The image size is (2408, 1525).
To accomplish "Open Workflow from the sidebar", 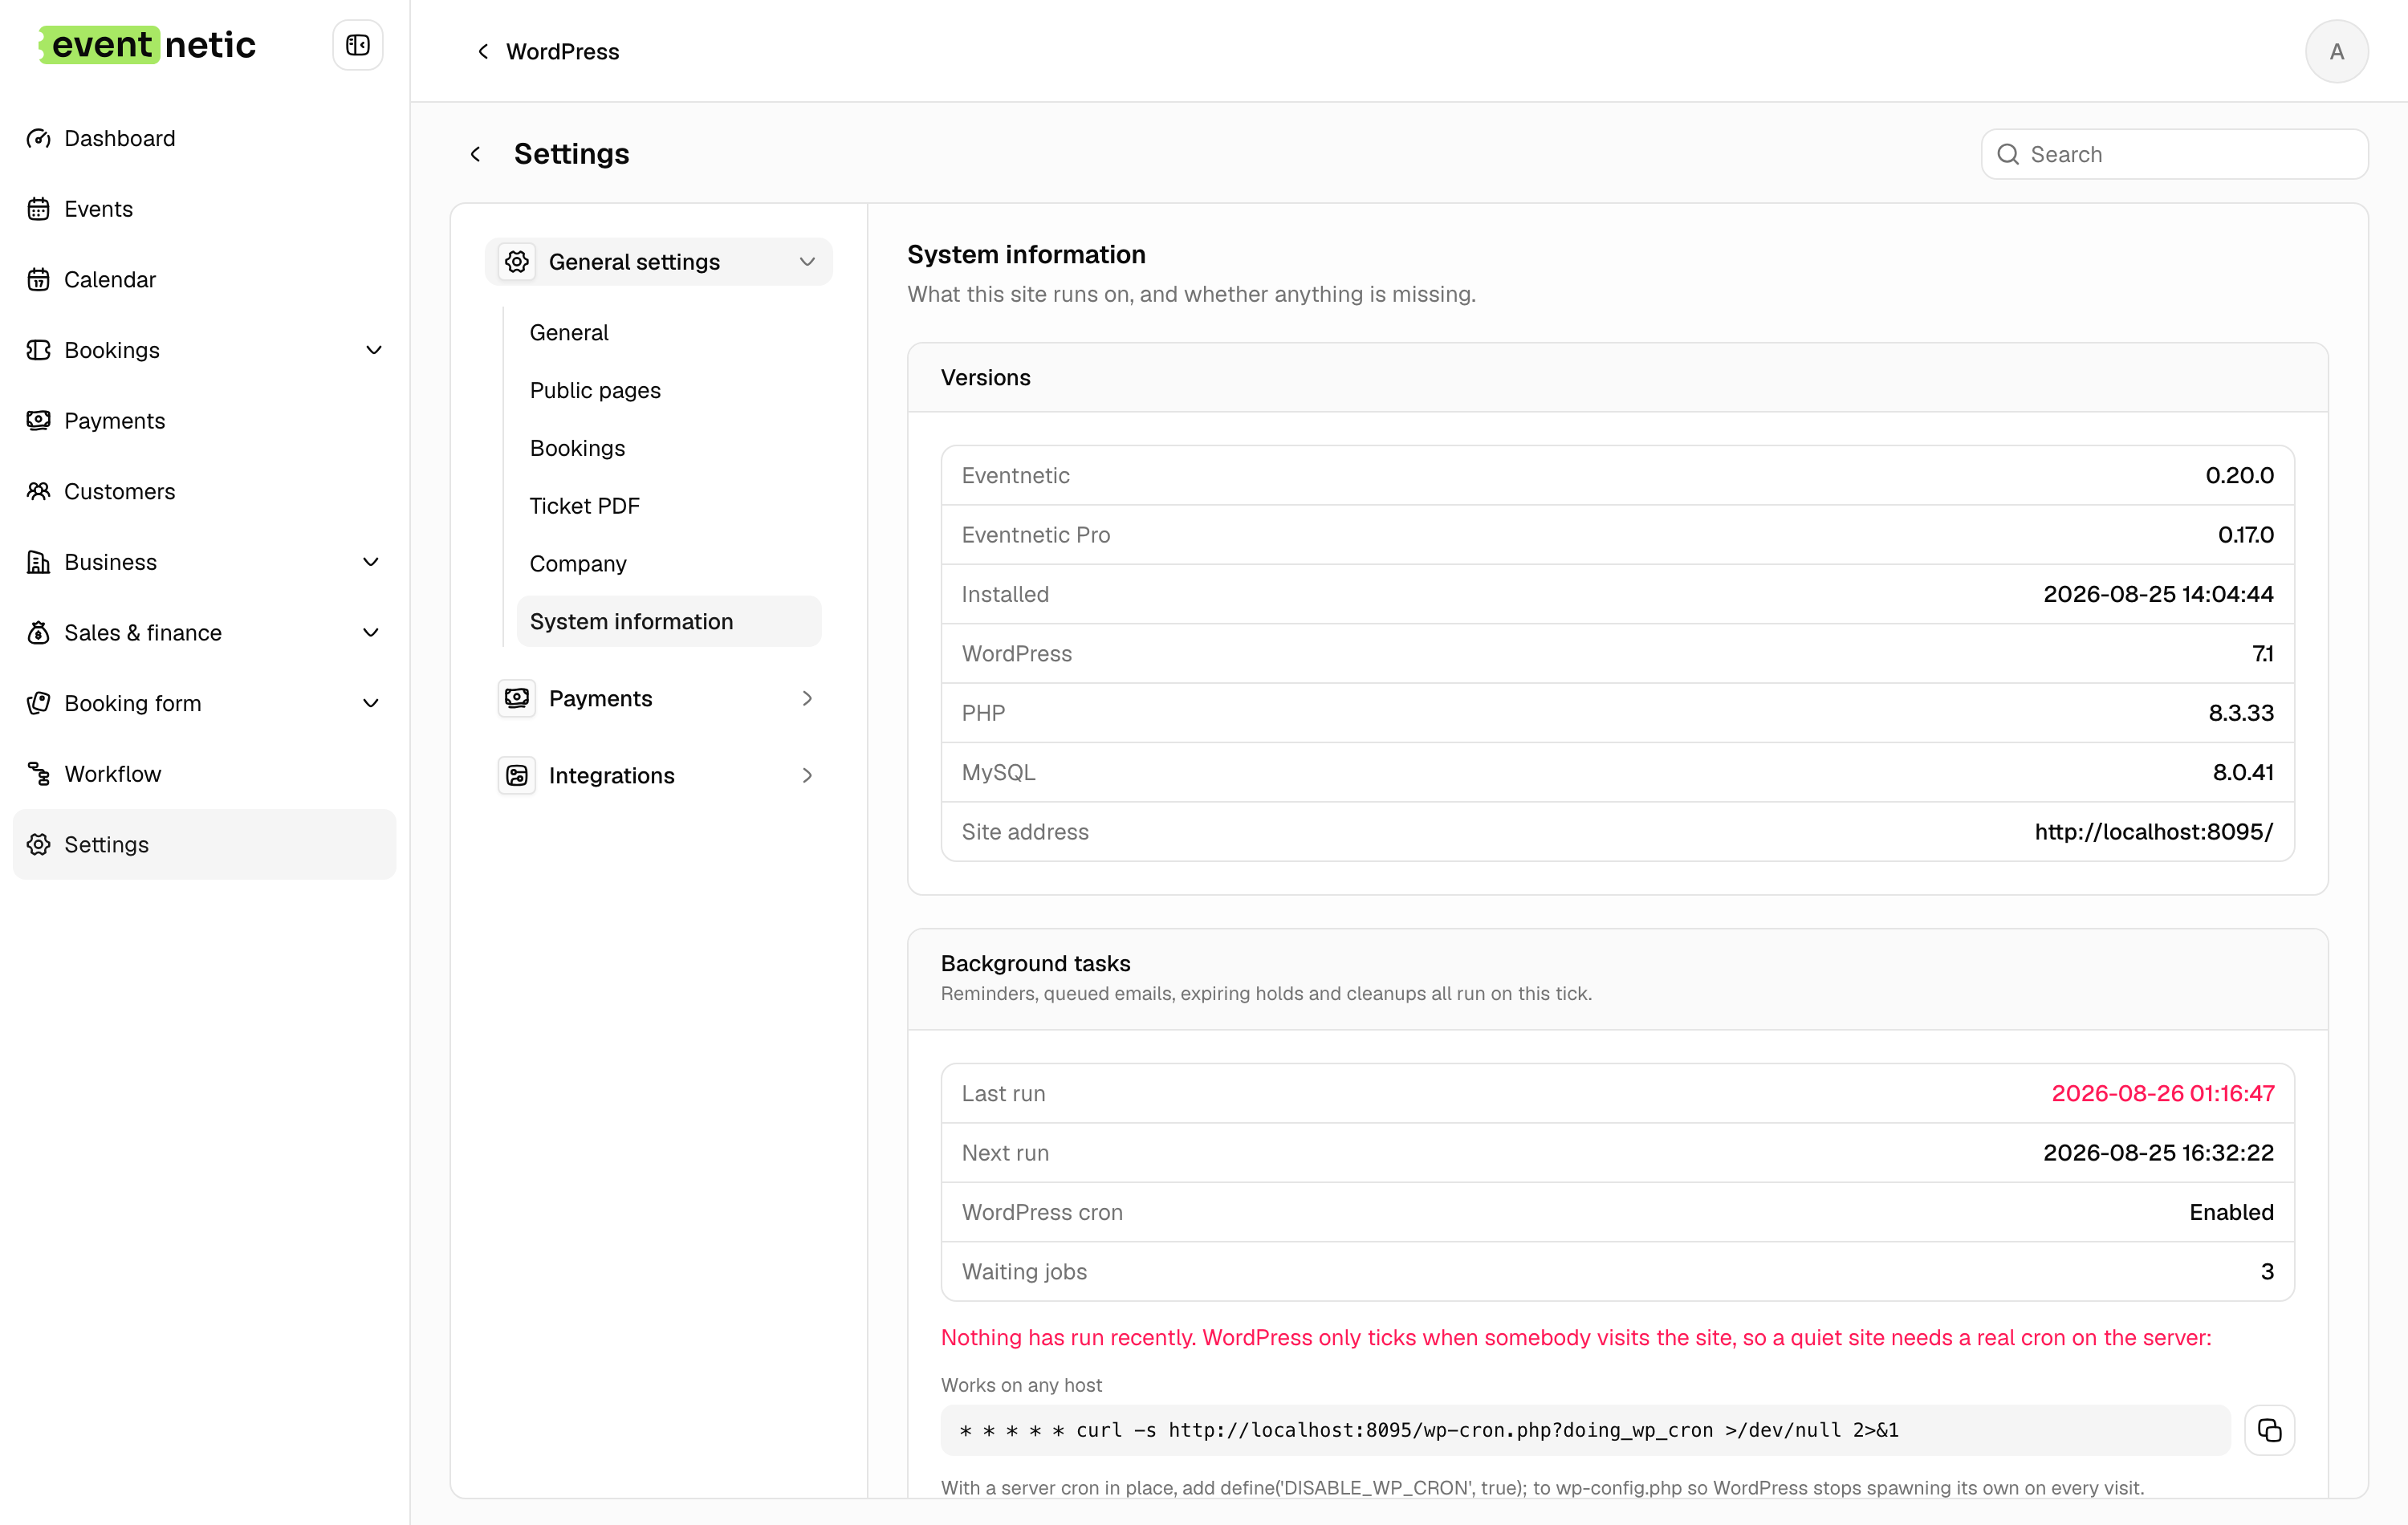I will [x=204, y=774].
